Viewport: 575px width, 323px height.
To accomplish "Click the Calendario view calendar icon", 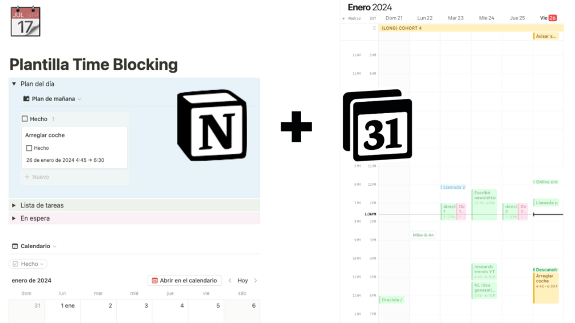I will [x=15, y=246].
